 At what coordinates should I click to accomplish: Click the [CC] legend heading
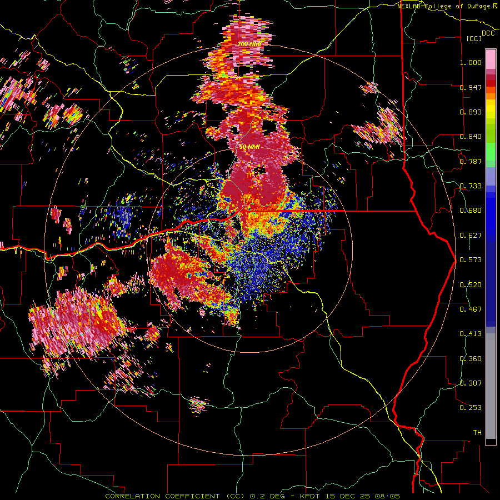click(x=474, y=38)
